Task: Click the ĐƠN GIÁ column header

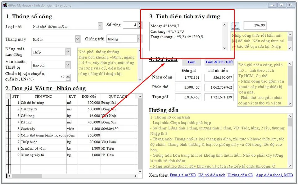Action: coord(89,96)
